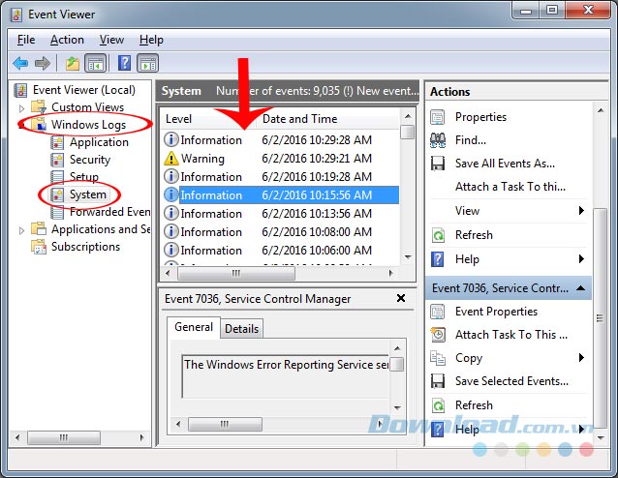This screenshot has width=618, height=478.
Task: Click the Forward arrow toolbar icon
Action: tap(43, 63)
